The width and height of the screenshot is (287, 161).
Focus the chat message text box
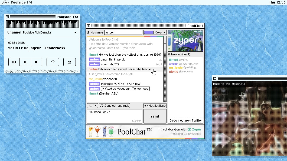(115, 116)
